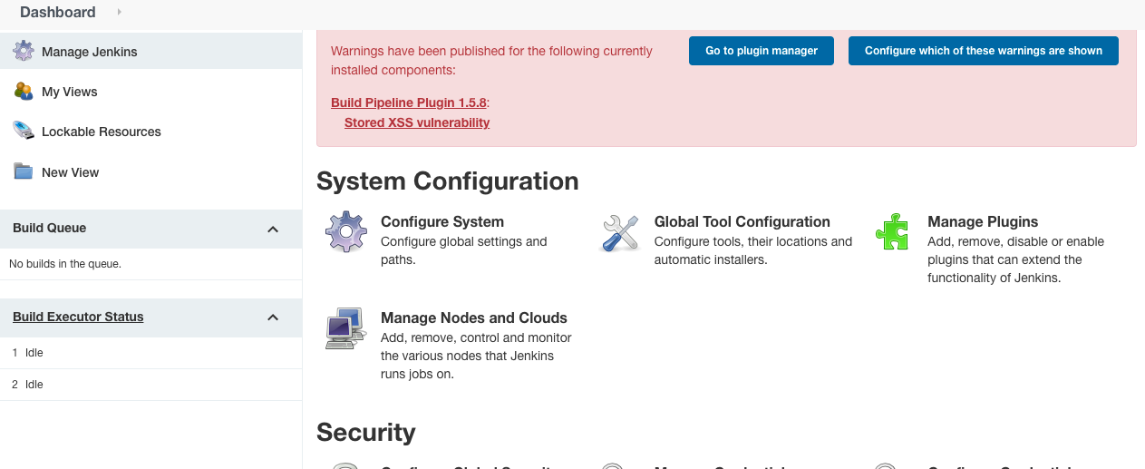Click the green Manage Plugins puzzle icon
This screenshot has height=469, width=1145.
pos(892,232)
